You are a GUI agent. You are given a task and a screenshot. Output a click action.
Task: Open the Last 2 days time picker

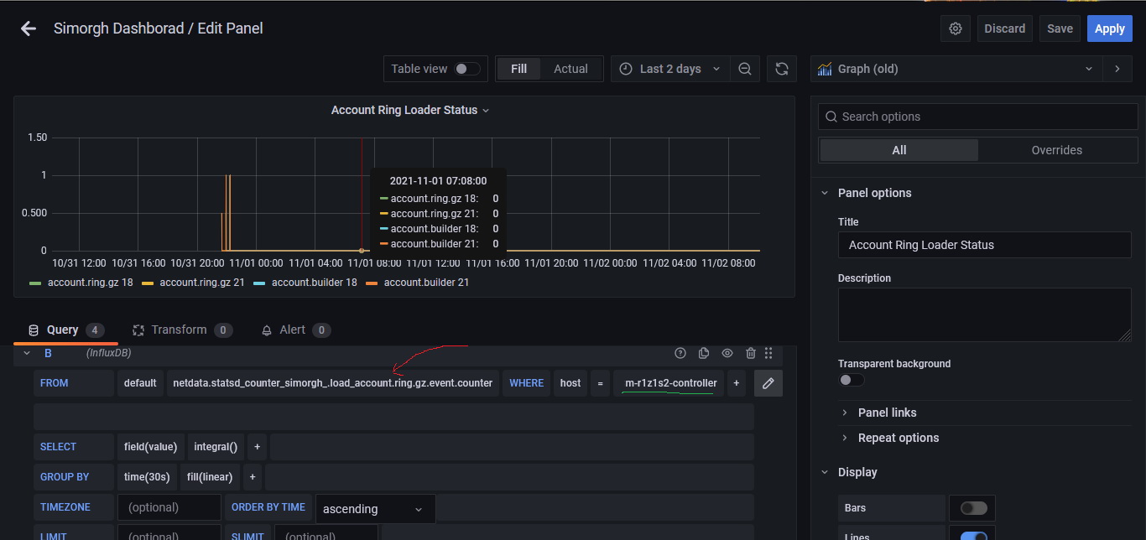(669, 69)
